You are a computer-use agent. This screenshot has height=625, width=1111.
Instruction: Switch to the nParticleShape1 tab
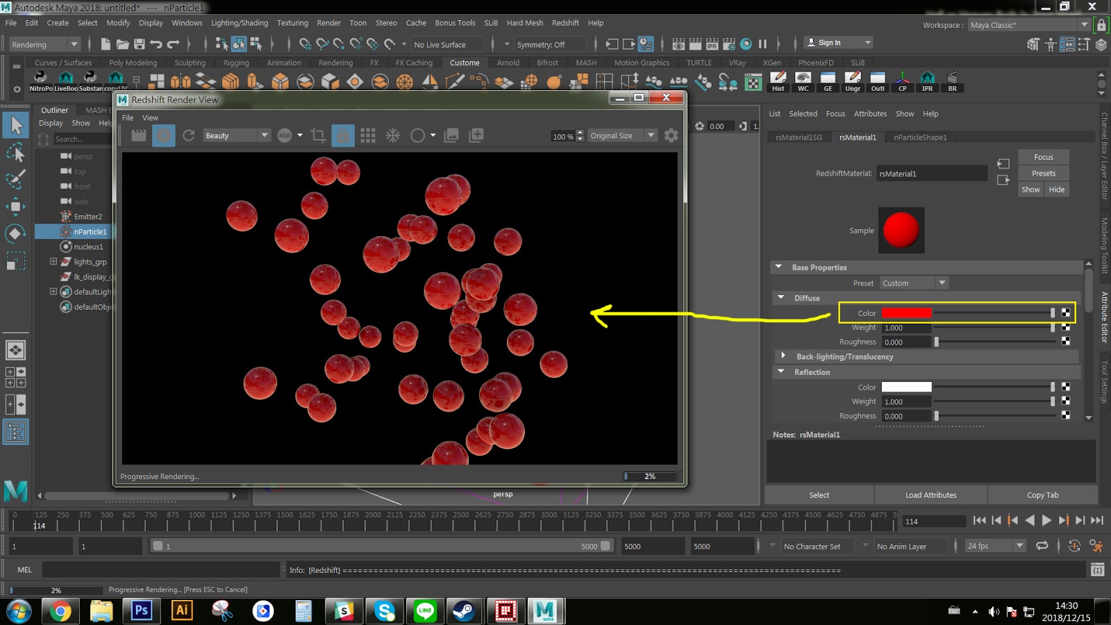919,137
